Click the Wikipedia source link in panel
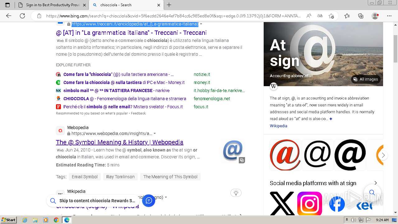 click(278, 126)
